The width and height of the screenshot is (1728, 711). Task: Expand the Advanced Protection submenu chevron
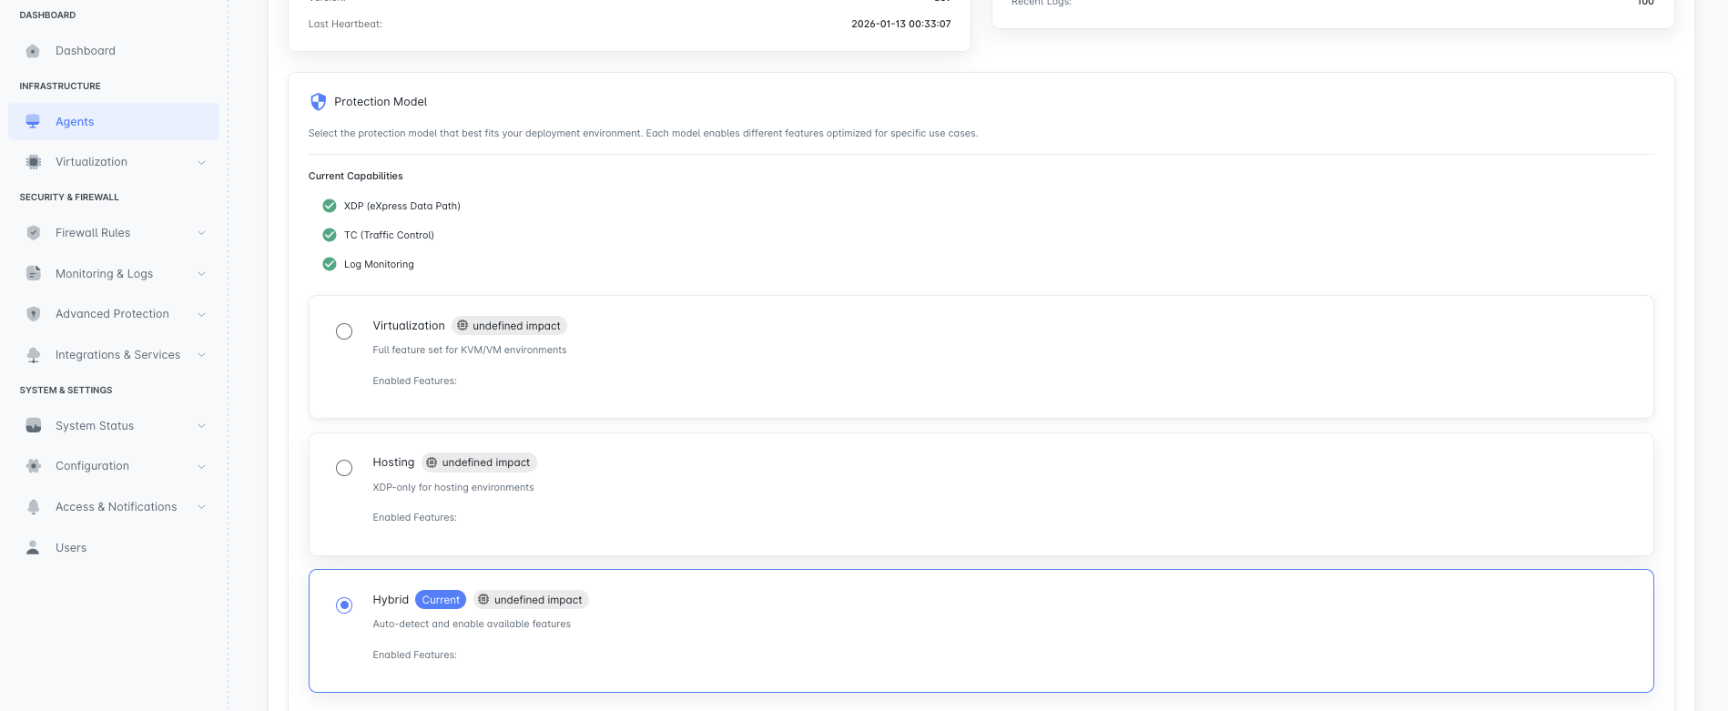[201, 314]
